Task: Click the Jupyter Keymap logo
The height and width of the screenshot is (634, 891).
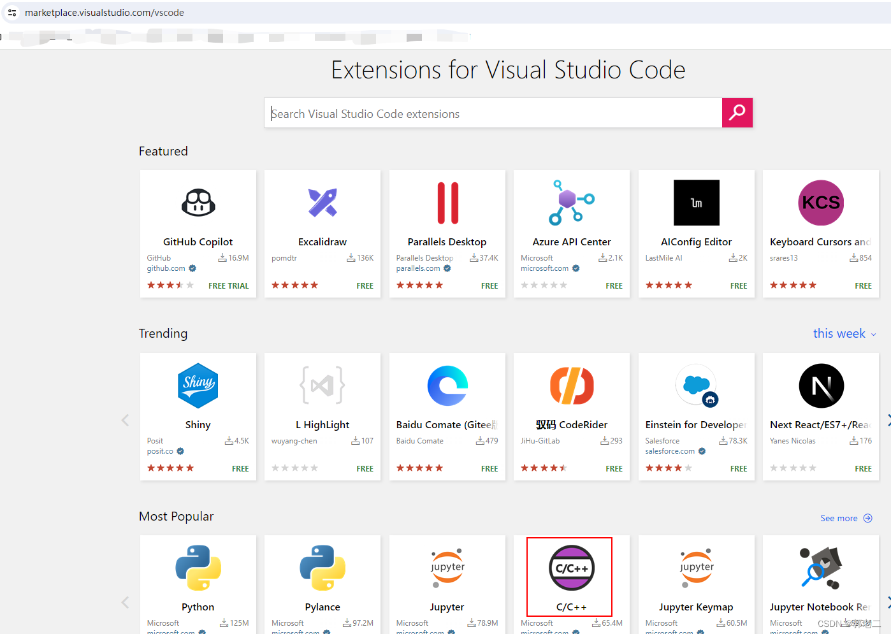Action: (697, 568)
